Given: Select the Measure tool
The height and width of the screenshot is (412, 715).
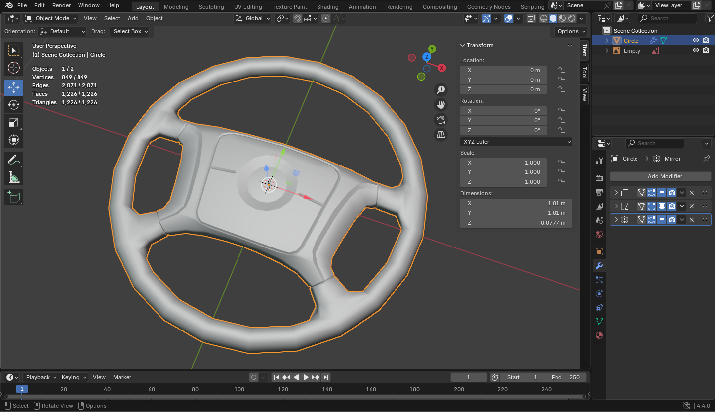Looking at the screenshot, I should click(x=14, y=177).
